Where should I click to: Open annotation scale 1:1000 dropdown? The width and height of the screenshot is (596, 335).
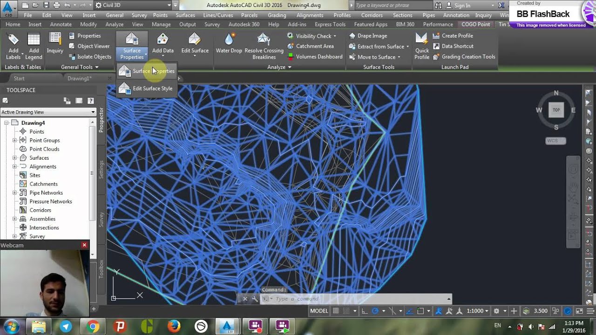point(478,311)
